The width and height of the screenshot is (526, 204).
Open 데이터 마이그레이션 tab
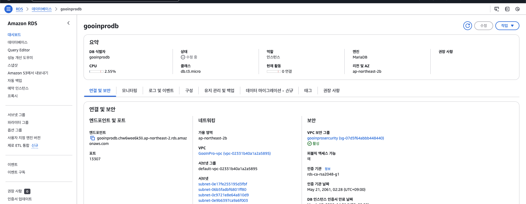[x=269, y=91]
